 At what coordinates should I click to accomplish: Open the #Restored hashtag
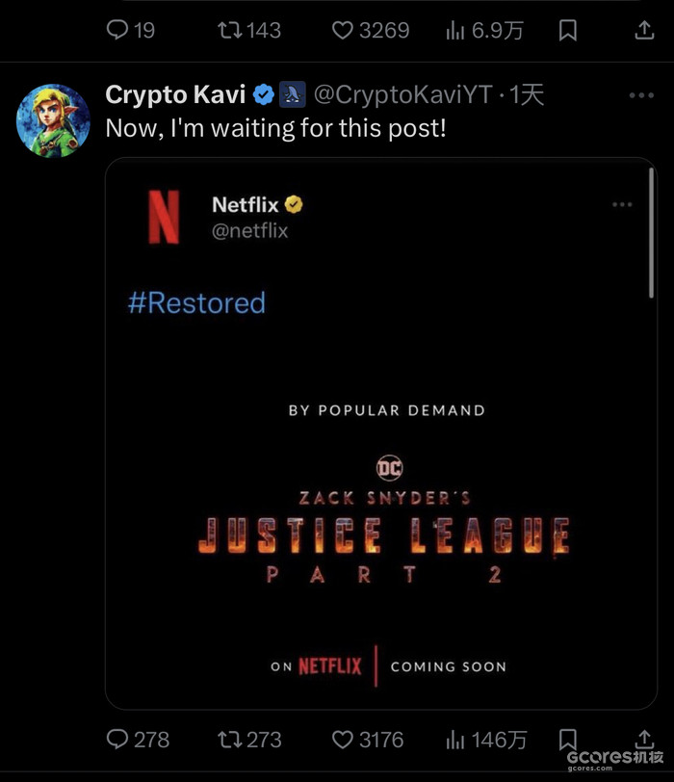[x=196, y=303]
